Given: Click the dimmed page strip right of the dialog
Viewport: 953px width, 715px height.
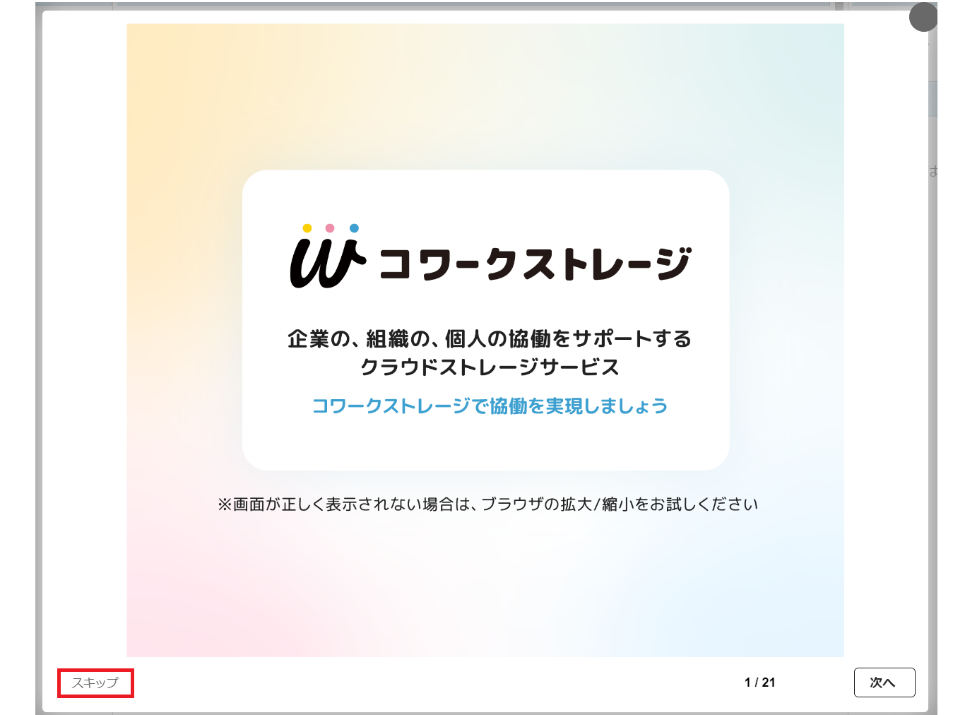Looking at the screenshot, I should [933, 353].
